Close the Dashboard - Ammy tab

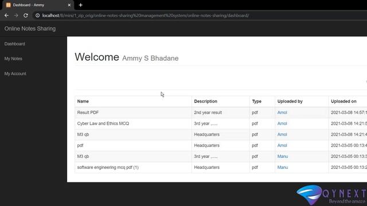coord(69,5)
